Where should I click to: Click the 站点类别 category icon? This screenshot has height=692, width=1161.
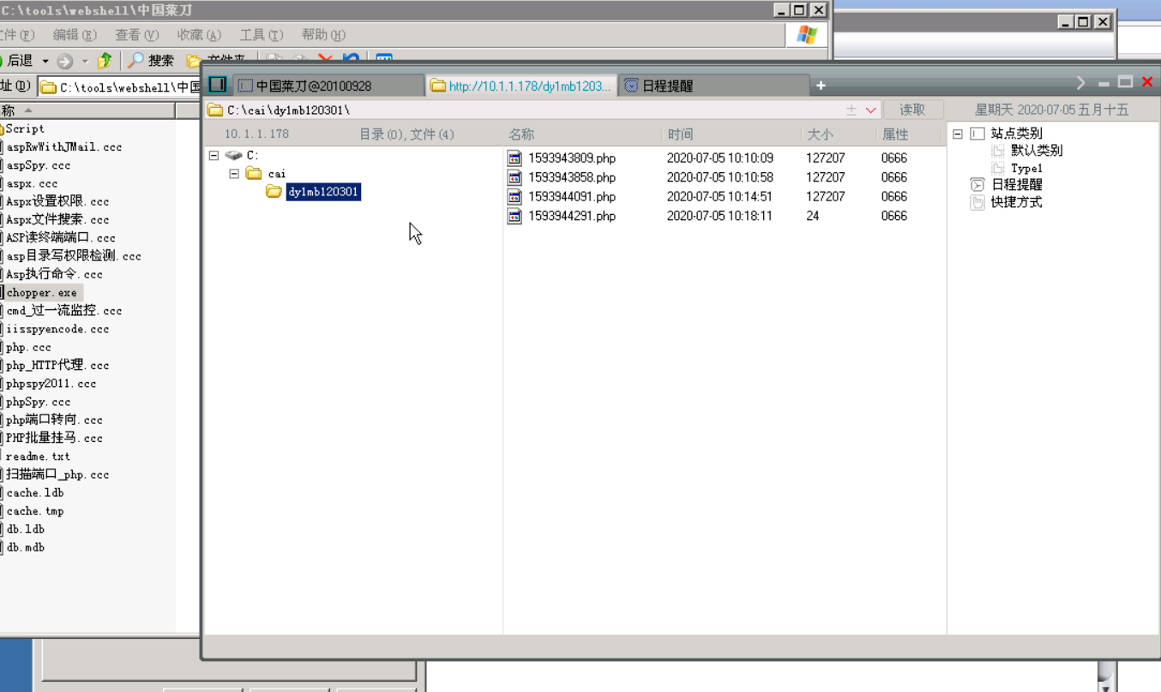tap(978, 134)
